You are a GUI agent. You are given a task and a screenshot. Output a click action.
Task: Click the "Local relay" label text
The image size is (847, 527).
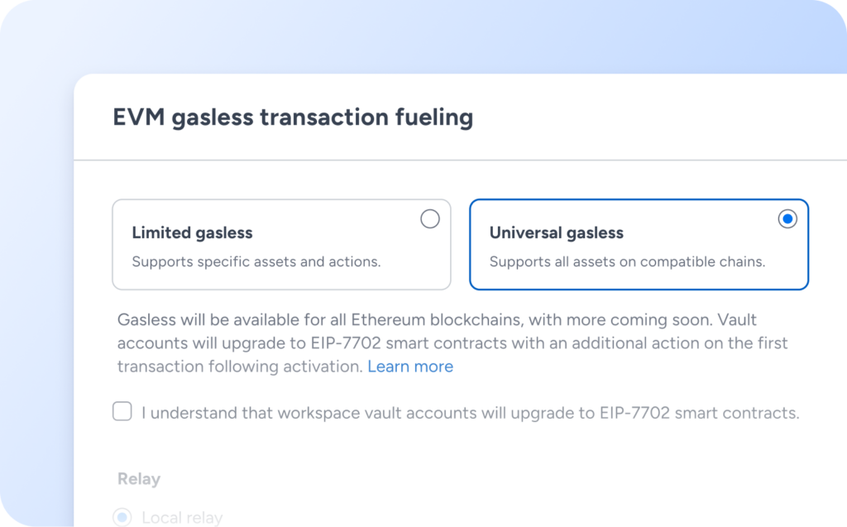(x=182, y=518)
